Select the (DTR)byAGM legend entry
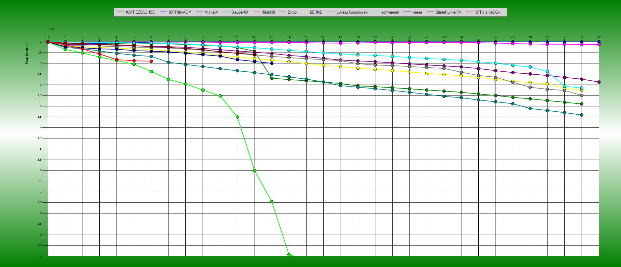The image size is (621, 267). click(x=175, y=12)
